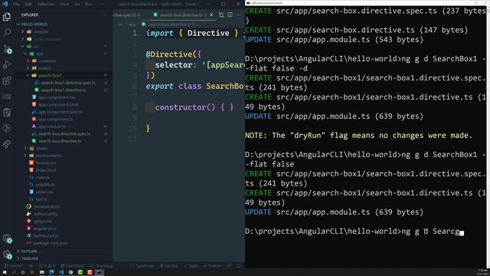Expand the assets folder
490x276 pixels.
[41, 148]
